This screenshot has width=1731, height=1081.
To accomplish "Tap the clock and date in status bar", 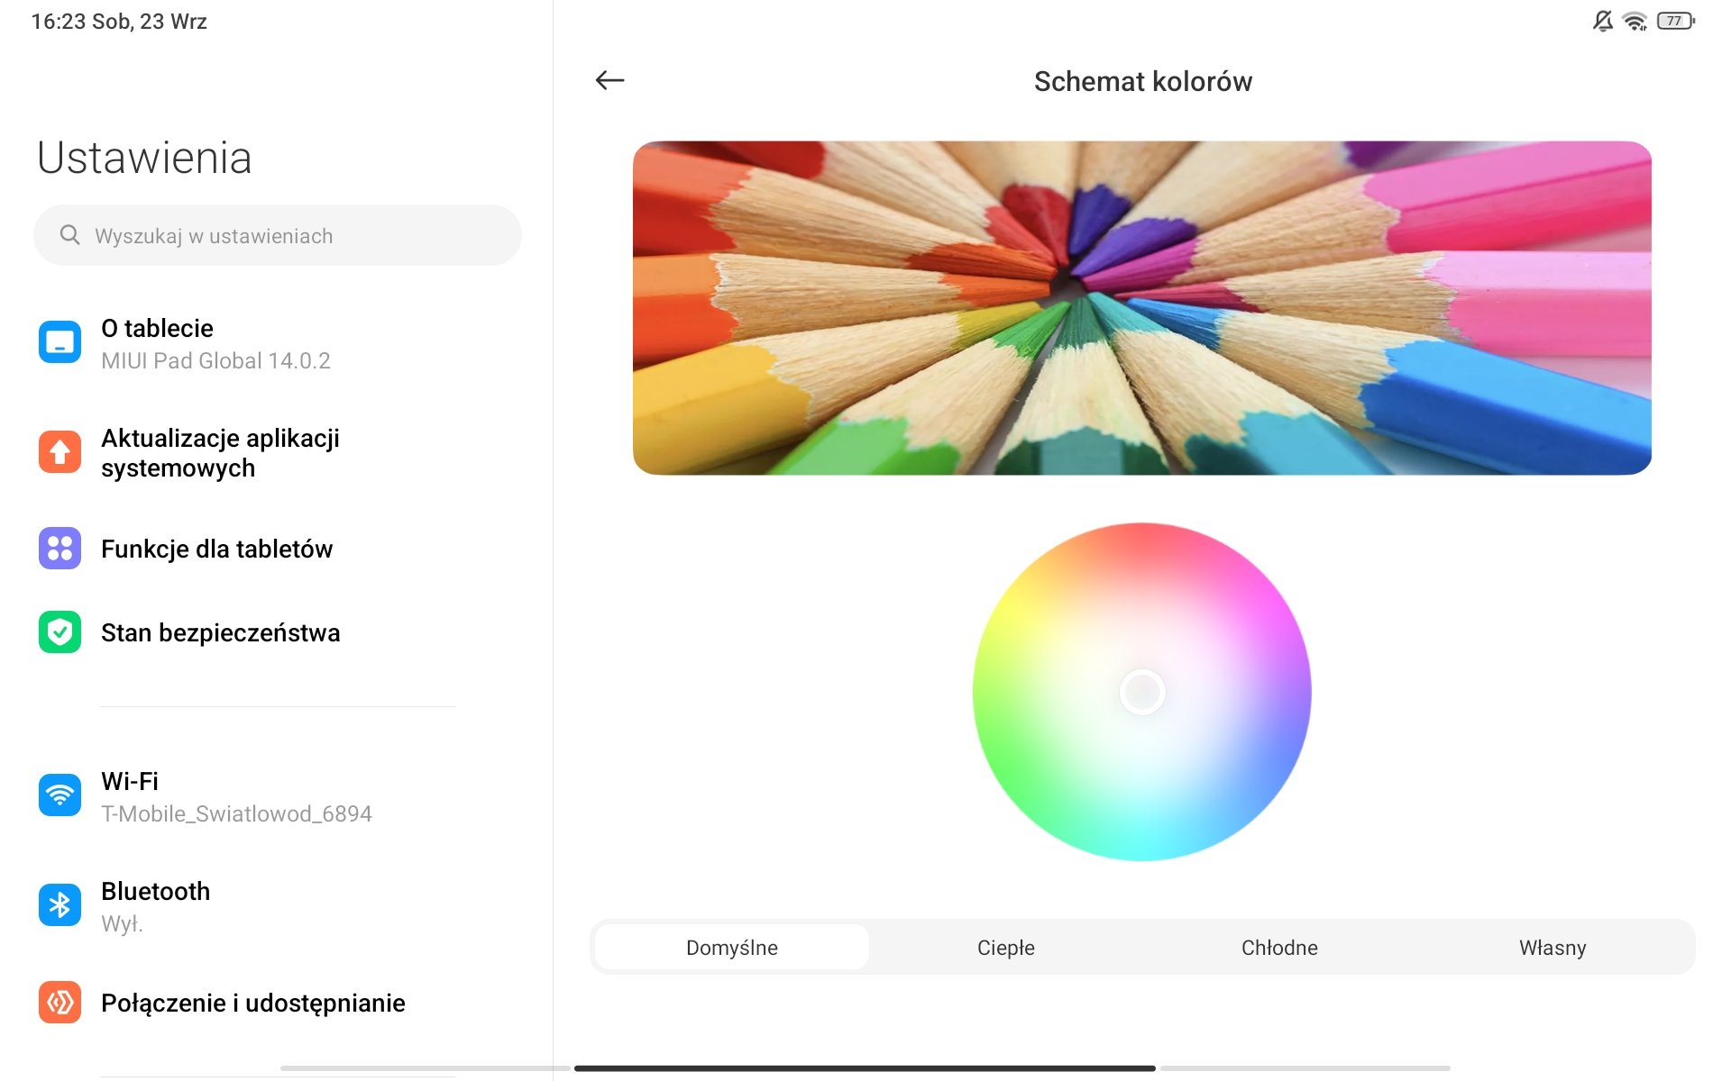I will [119, 22].
